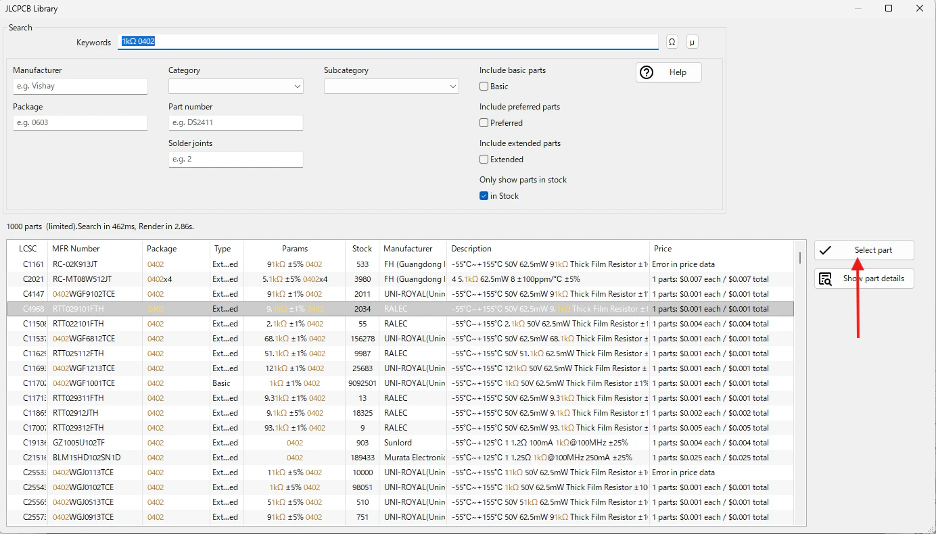
Task: Click Select part button
Action: (864, 250)
